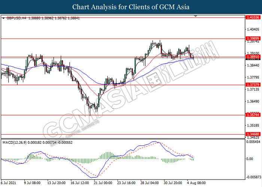
Task: Select the 1.41036 price level label
Action: [x=253, y=17]
